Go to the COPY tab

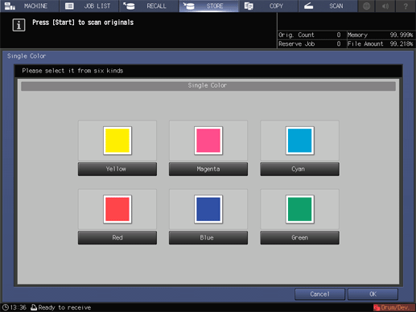pyautogui.click(x=269, y=6)
